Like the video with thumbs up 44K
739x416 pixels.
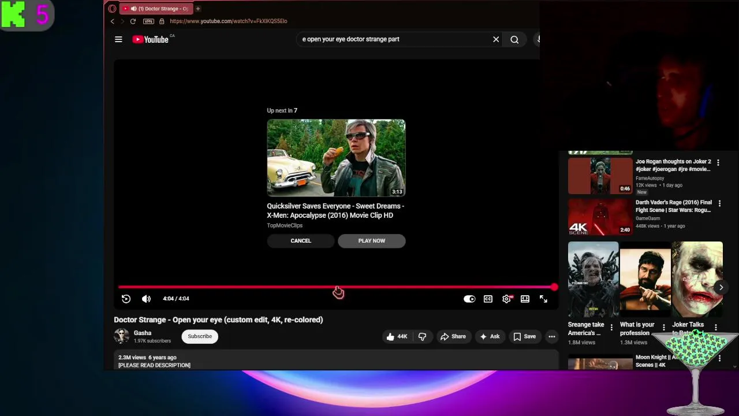(x=397, y=336)
